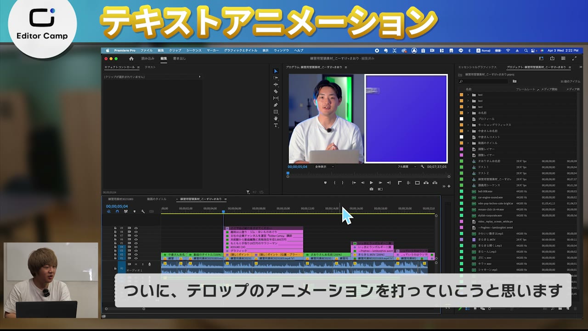The width and height of the screenshot is (588, 331).
Task: Open the ファイル menu
Action: [147, 51]
